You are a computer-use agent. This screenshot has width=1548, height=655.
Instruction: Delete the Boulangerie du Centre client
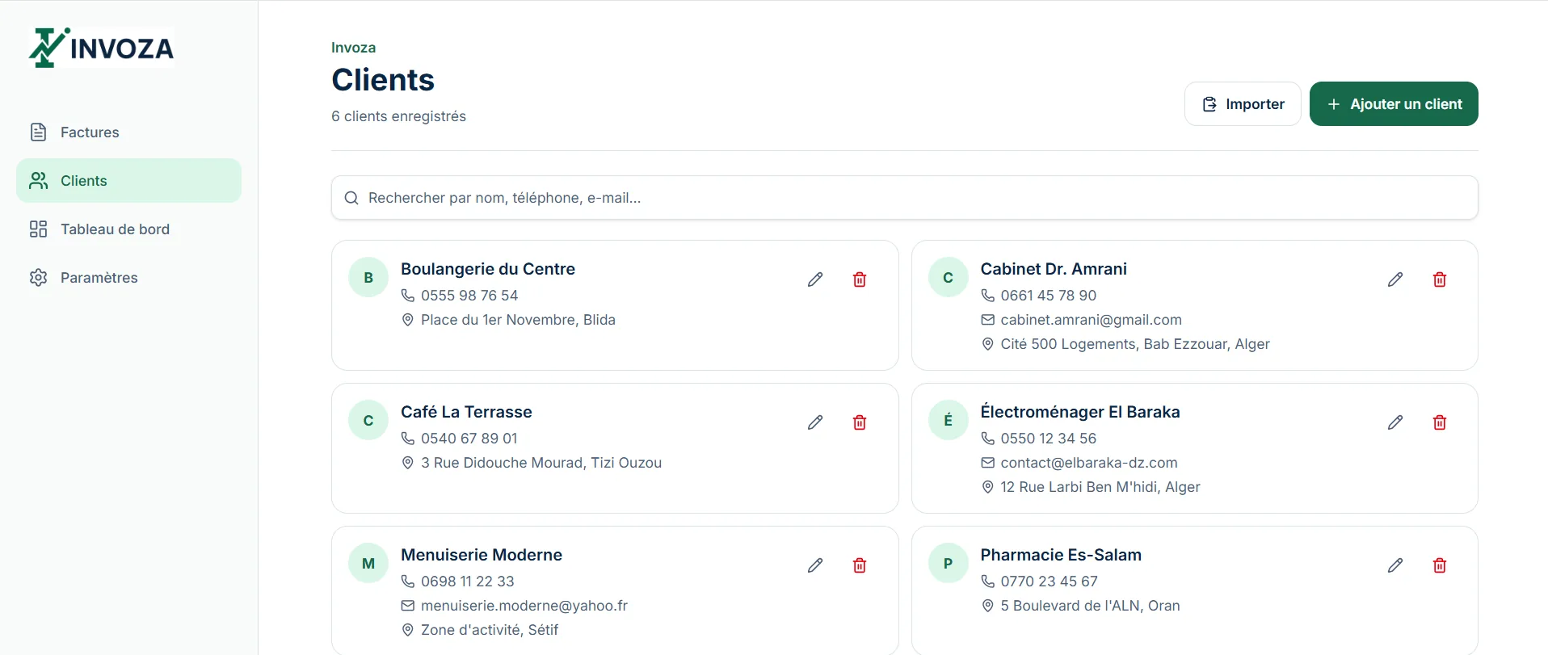point(860,279)
